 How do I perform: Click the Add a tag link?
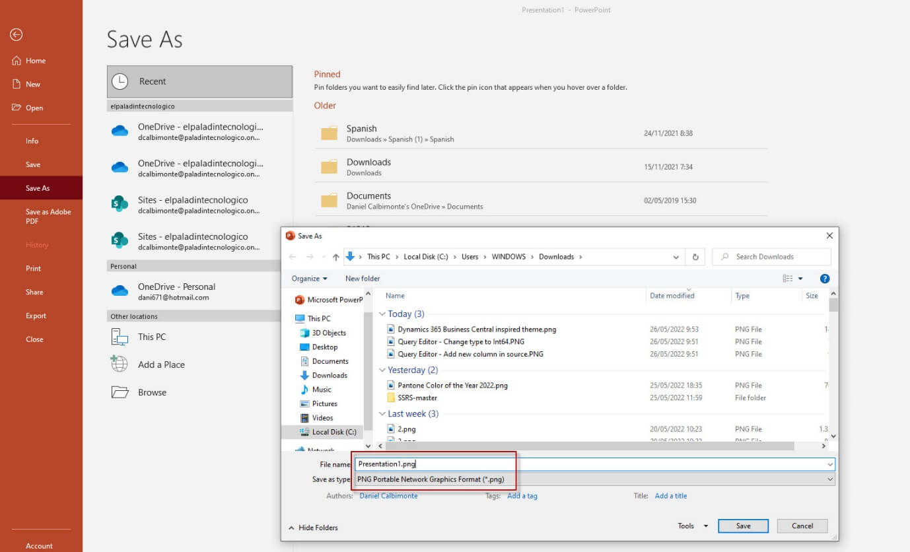coord(522,496)
